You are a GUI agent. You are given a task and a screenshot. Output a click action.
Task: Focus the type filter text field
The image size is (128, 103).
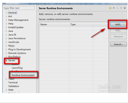pos(19,8)
